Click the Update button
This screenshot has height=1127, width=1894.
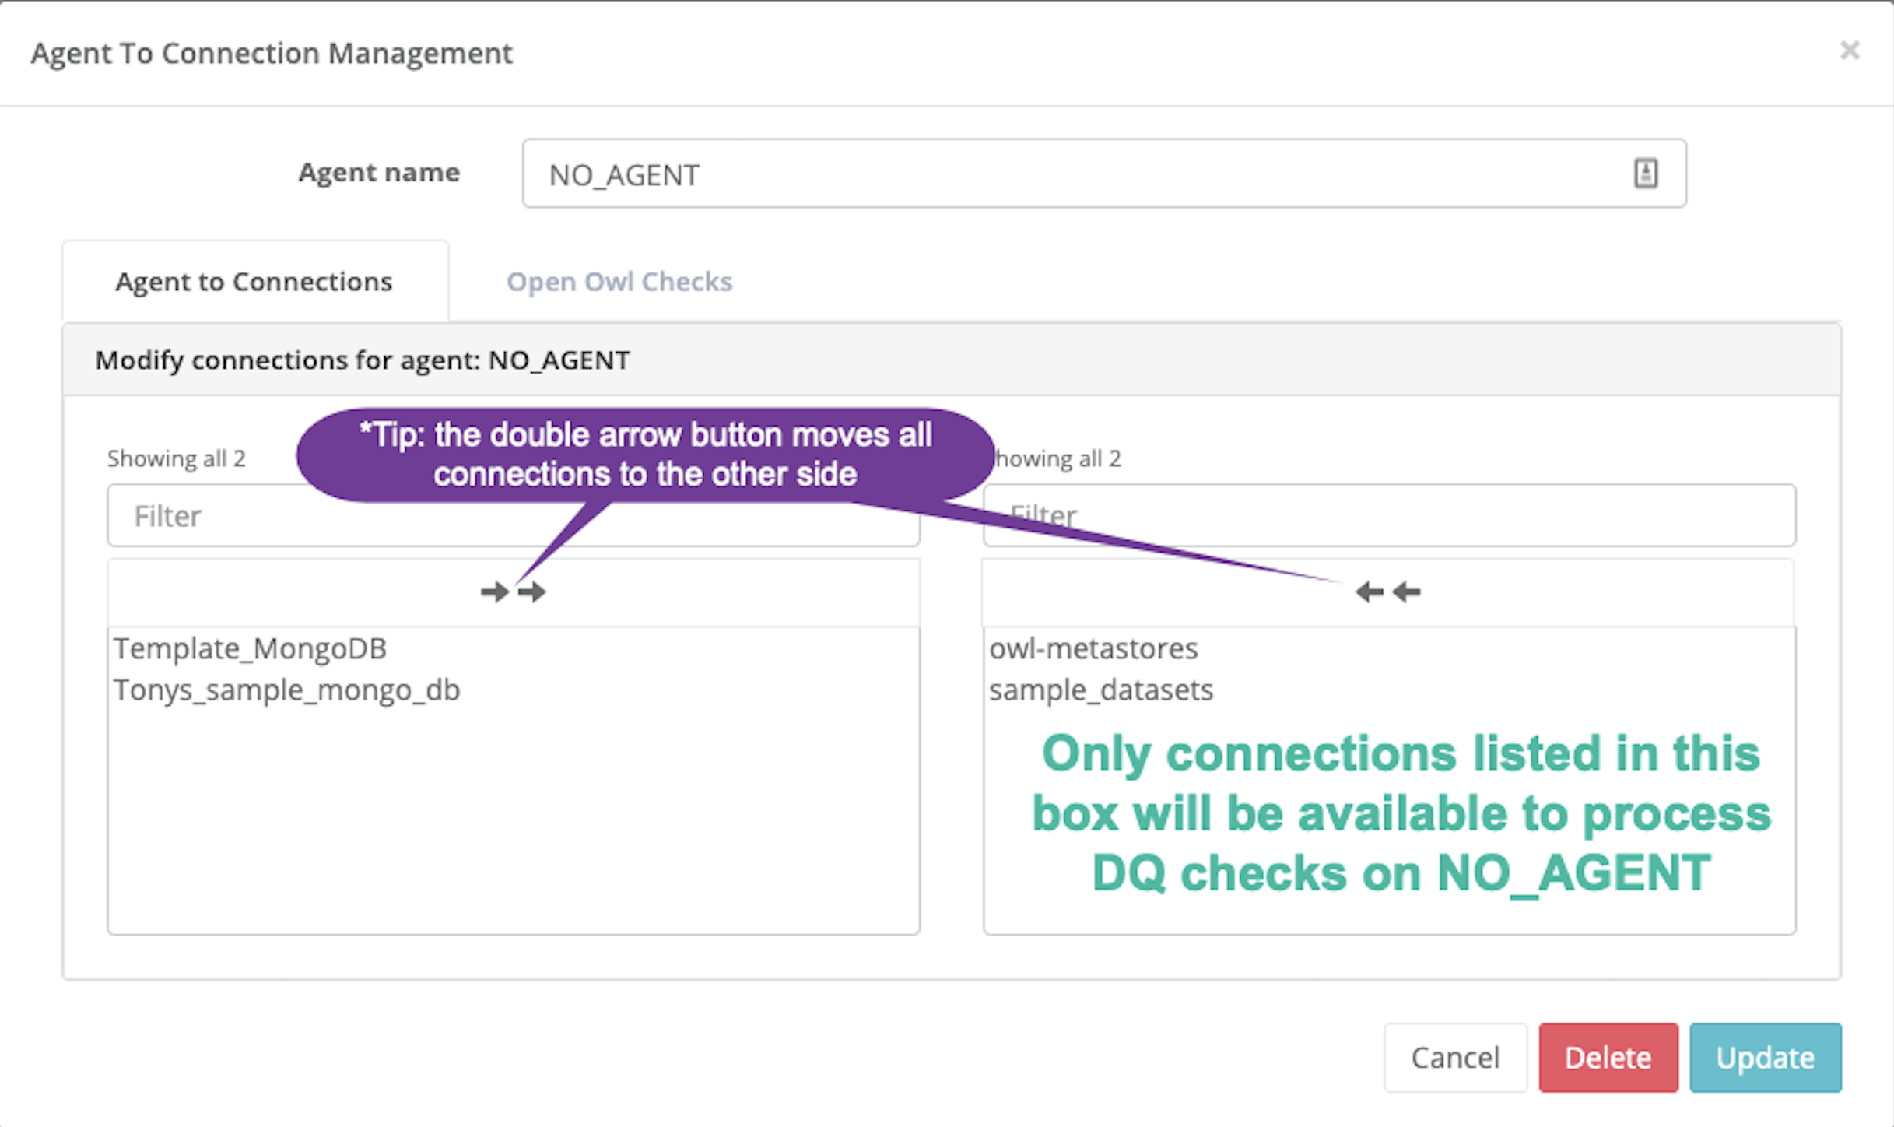click(1766, 1058)
